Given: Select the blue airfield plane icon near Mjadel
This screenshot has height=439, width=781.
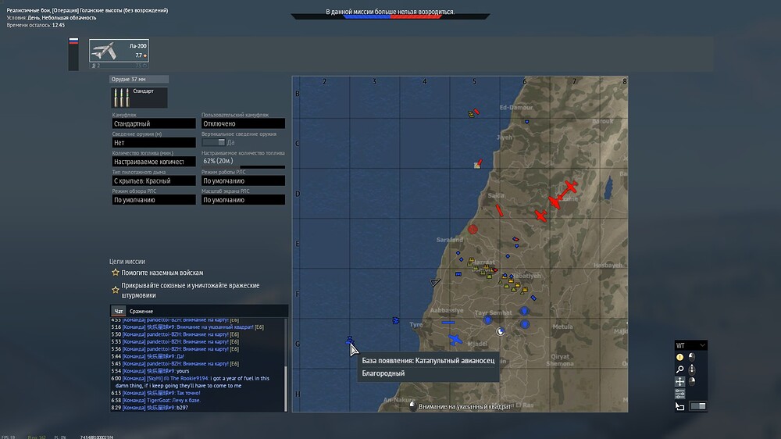Looking at the screenshot, I should point(455,340).
